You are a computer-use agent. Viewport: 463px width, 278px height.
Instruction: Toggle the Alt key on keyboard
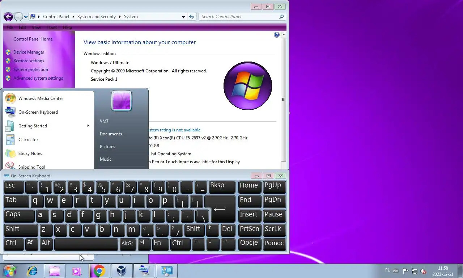pos(46,244)
